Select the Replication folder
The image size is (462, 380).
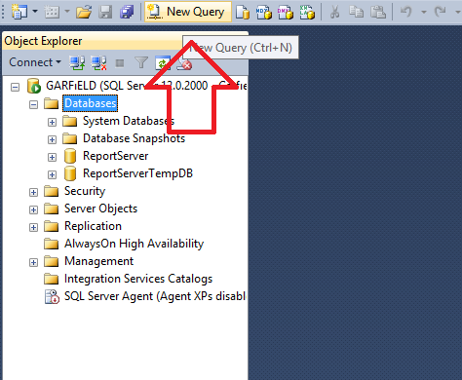(x=93, y=226)
